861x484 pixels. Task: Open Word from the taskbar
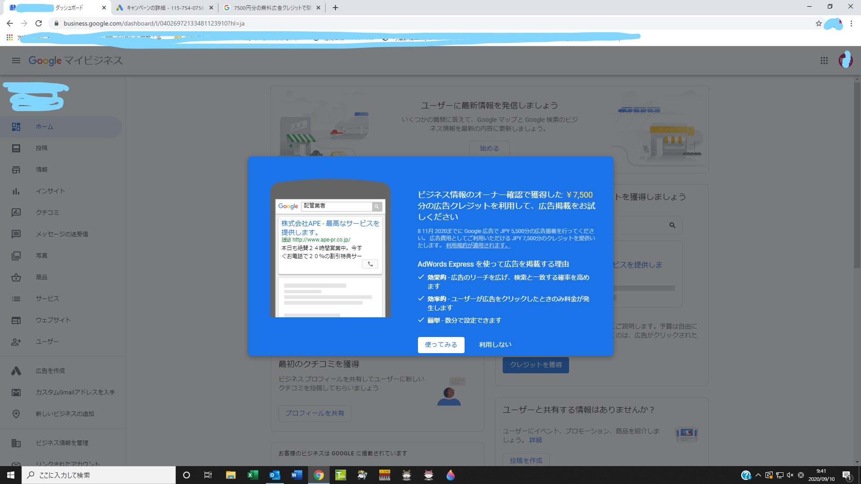296,475
